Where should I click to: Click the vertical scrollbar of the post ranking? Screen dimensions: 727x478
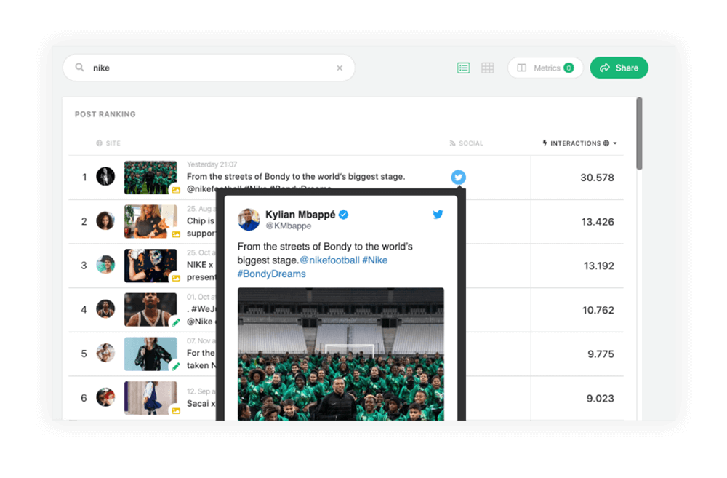[639, 134]
